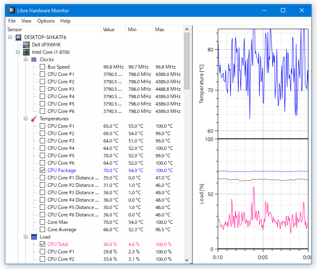Check the CPU Core #1 load checkbox
Image resolution: width=317 pixels, height=269 pixels.
(43, 252)
